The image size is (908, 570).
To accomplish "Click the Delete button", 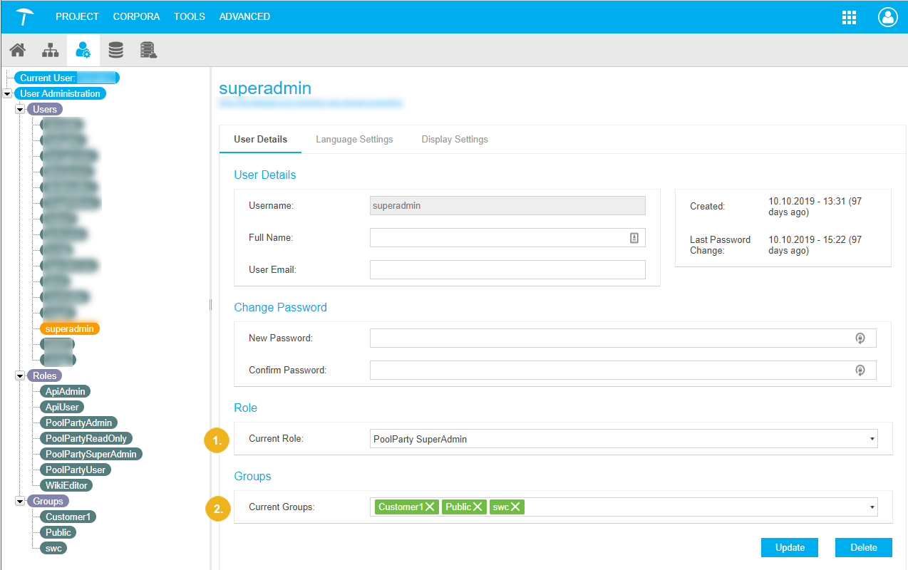I will coord(864,547).
